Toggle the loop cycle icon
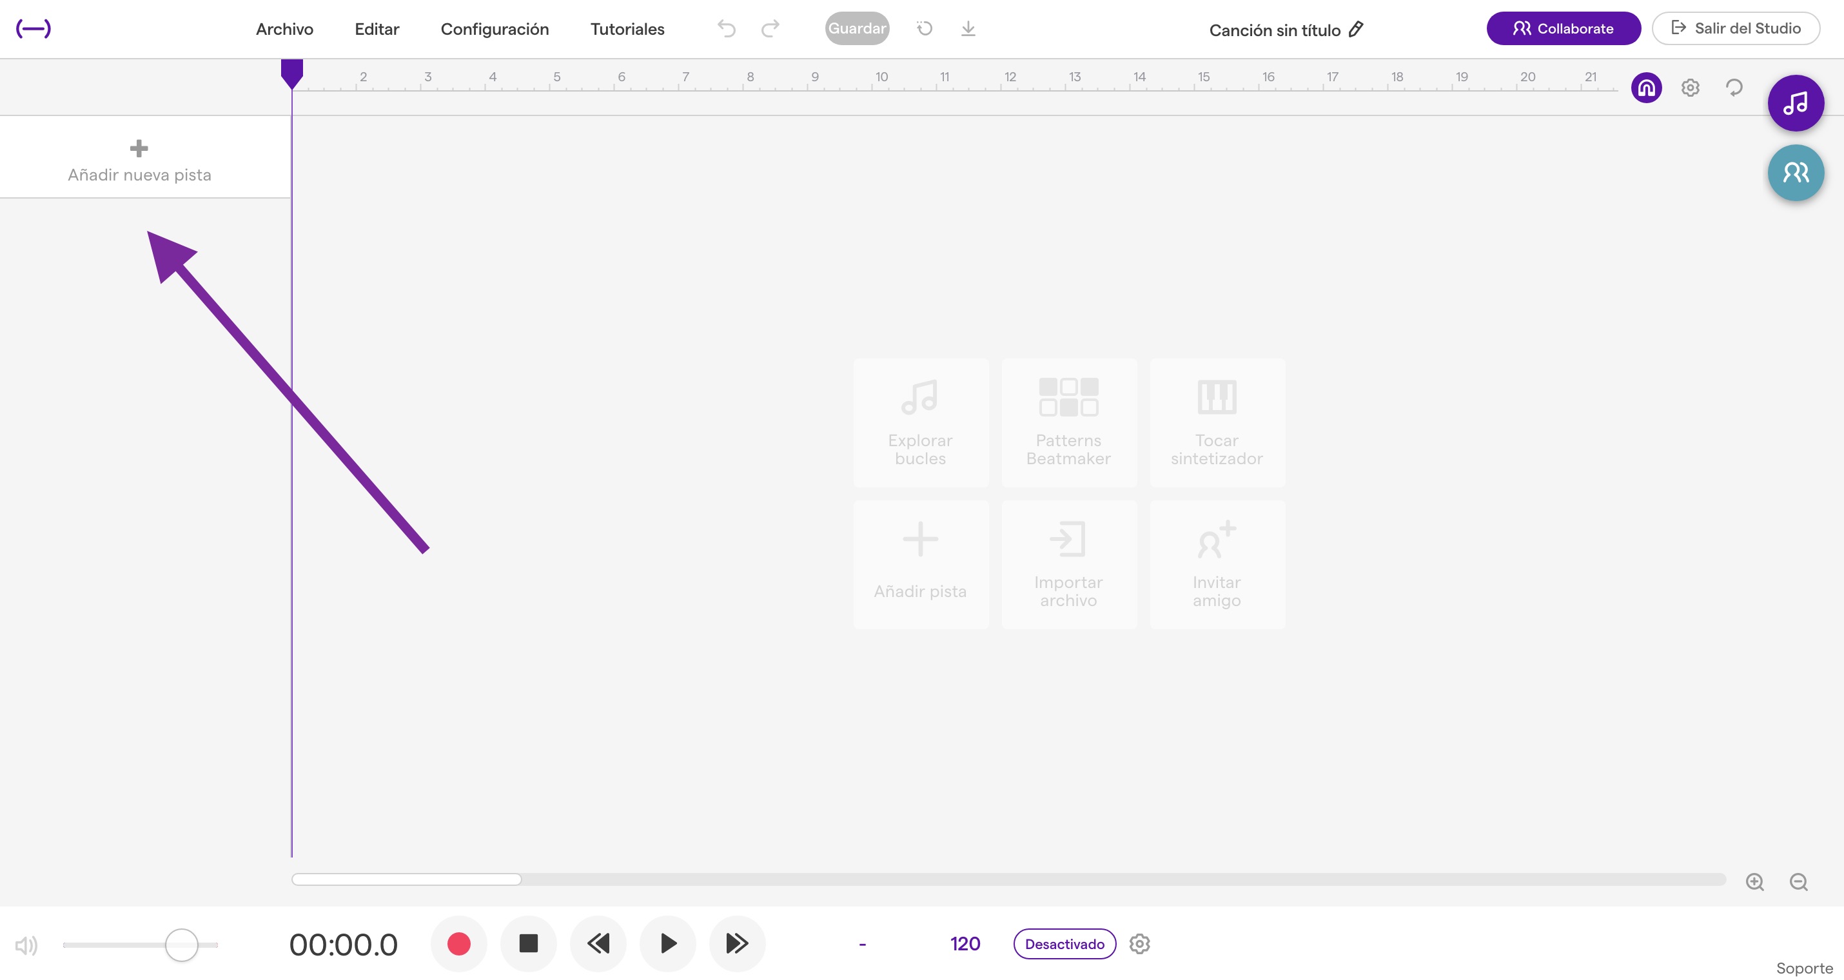 (x=1734, y=87)
